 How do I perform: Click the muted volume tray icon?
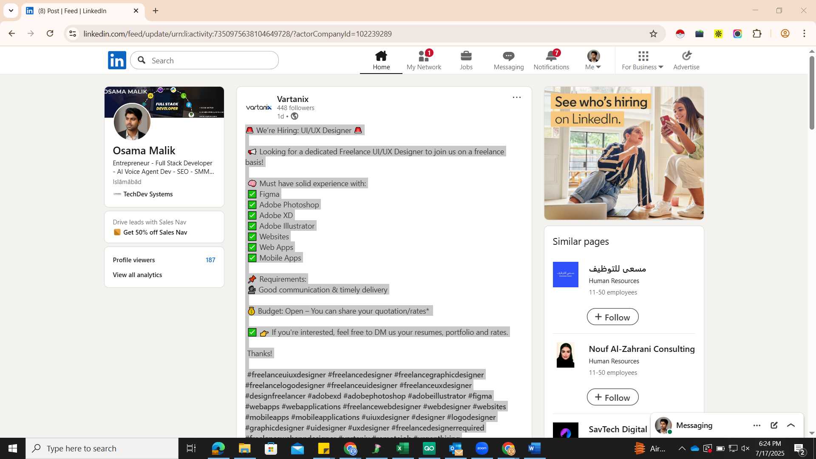[x=745, y=448]
